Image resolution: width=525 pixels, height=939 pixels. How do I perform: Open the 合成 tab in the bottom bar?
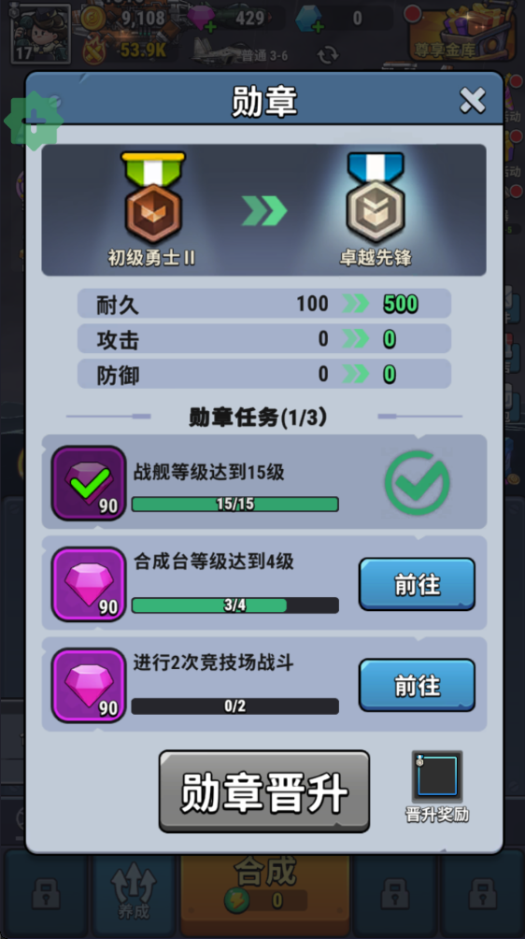coord(264,888)
